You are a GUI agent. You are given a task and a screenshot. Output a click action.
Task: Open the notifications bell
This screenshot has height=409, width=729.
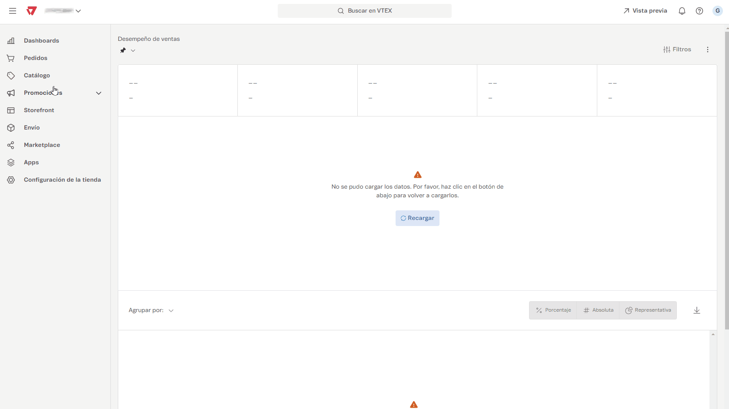pyautogui.click(x=682, y=11)
